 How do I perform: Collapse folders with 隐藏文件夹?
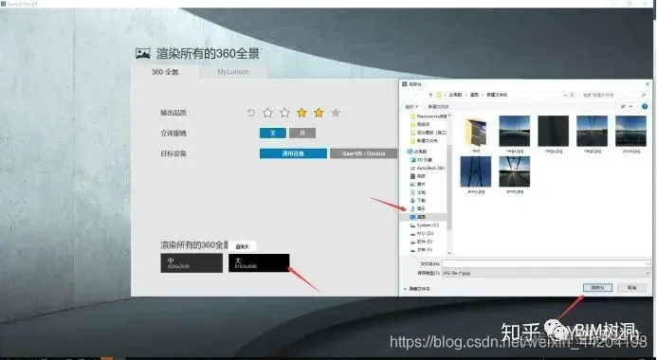[417, 289]
